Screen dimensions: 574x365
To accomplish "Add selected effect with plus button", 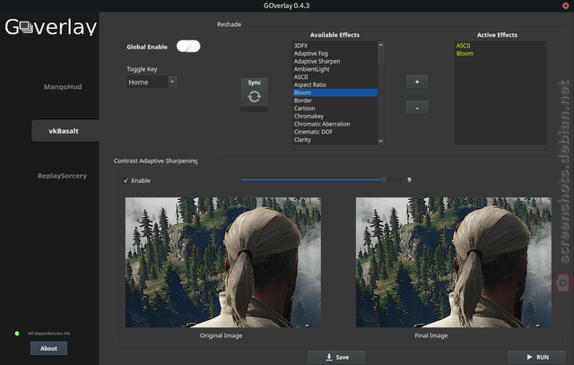I will pos(417,82).
